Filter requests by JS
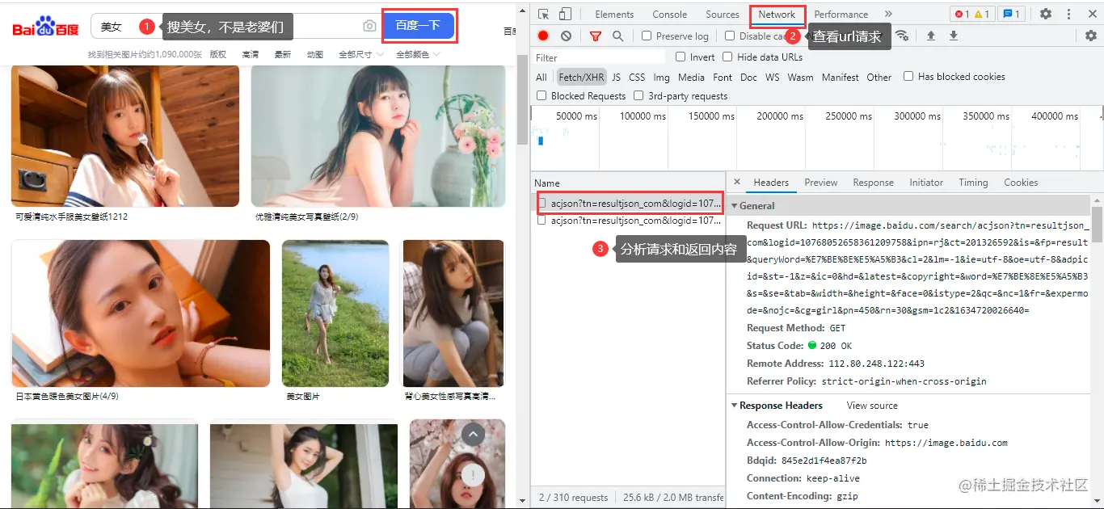The image size is (1104, 509). [x=617, y=77]
